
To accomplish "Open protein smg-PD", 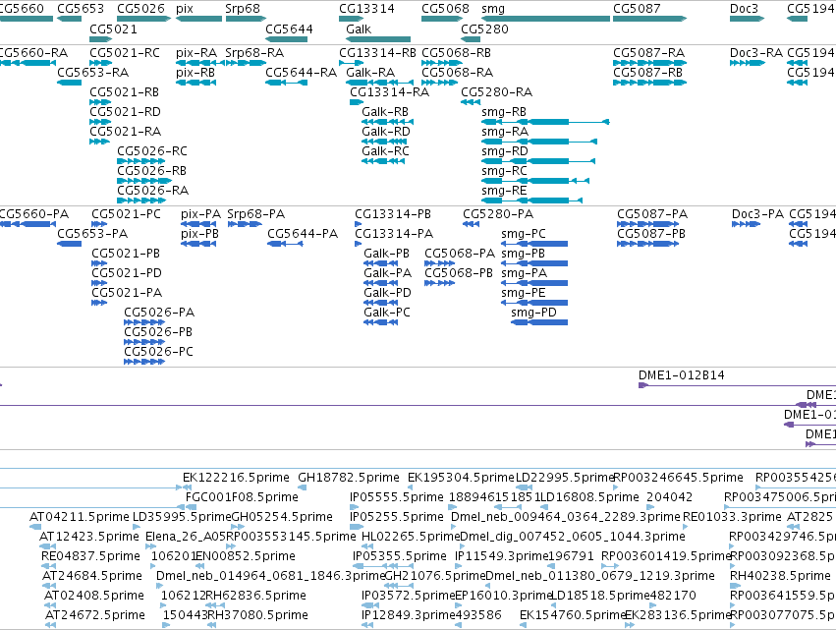I will click(539, 322).
